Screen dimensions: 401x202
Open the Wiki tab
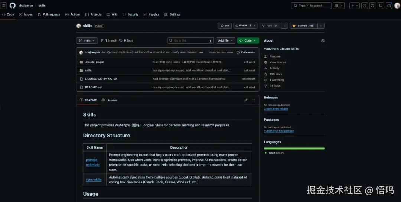click(x=112, y=14)
